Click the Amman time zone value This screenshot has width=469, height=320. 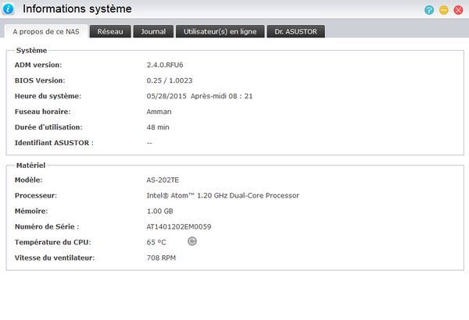pos(159,112)
